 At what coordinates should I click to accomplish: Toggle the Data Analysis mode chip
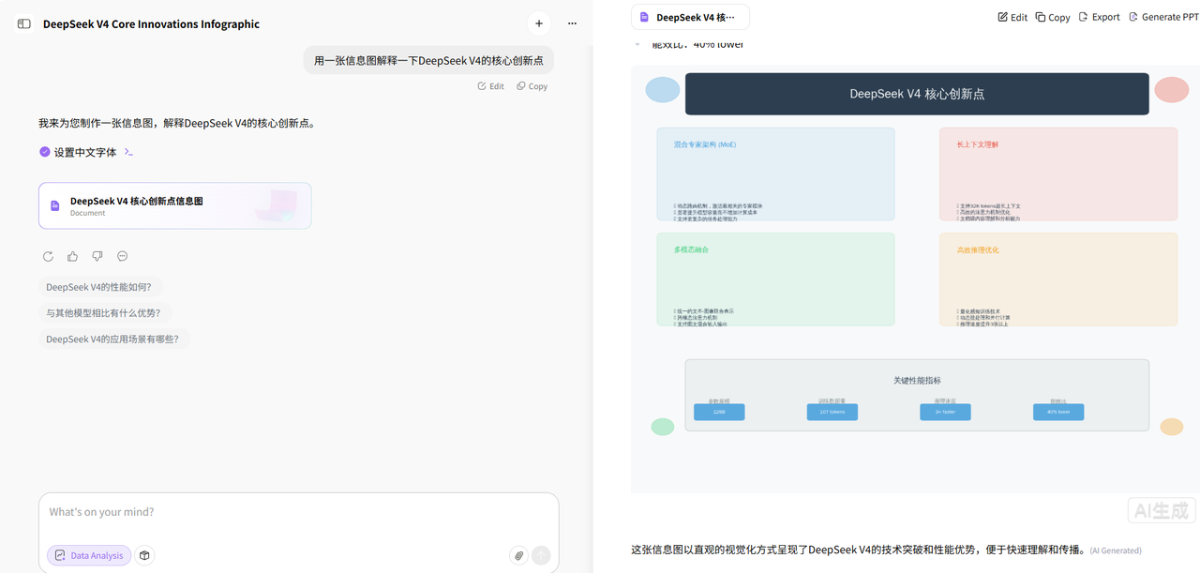point(89,555)
